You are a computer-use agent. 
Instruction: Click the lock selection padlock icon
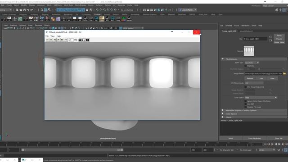(x=87, y=10)
